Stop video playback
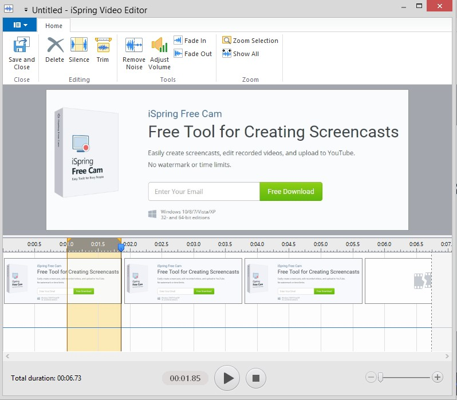Screen dimensions: 457x400 coord(255,378)
